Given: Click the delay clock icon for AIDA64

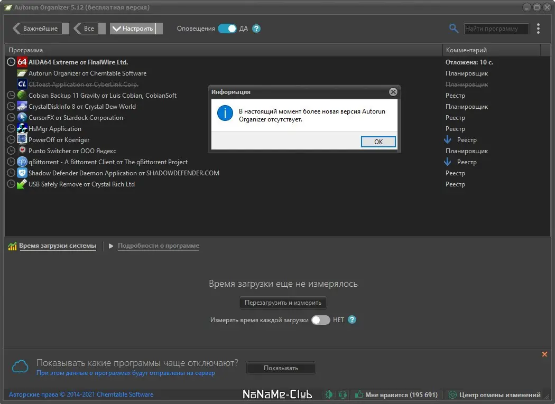Looking at the screenshot, I should coord(11,62).
